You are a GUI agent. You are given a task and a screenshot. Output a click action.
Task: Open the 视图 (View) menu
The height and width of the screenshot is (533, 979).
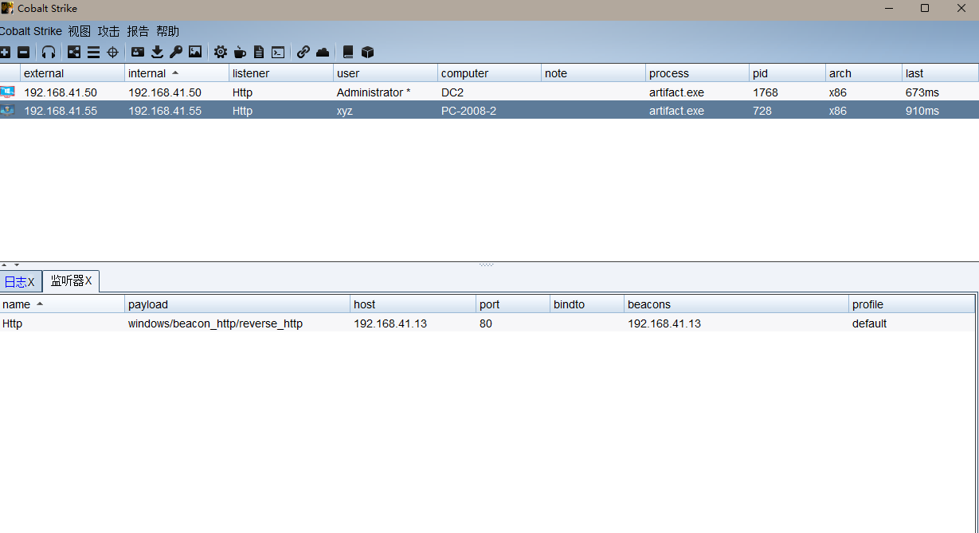80,31
